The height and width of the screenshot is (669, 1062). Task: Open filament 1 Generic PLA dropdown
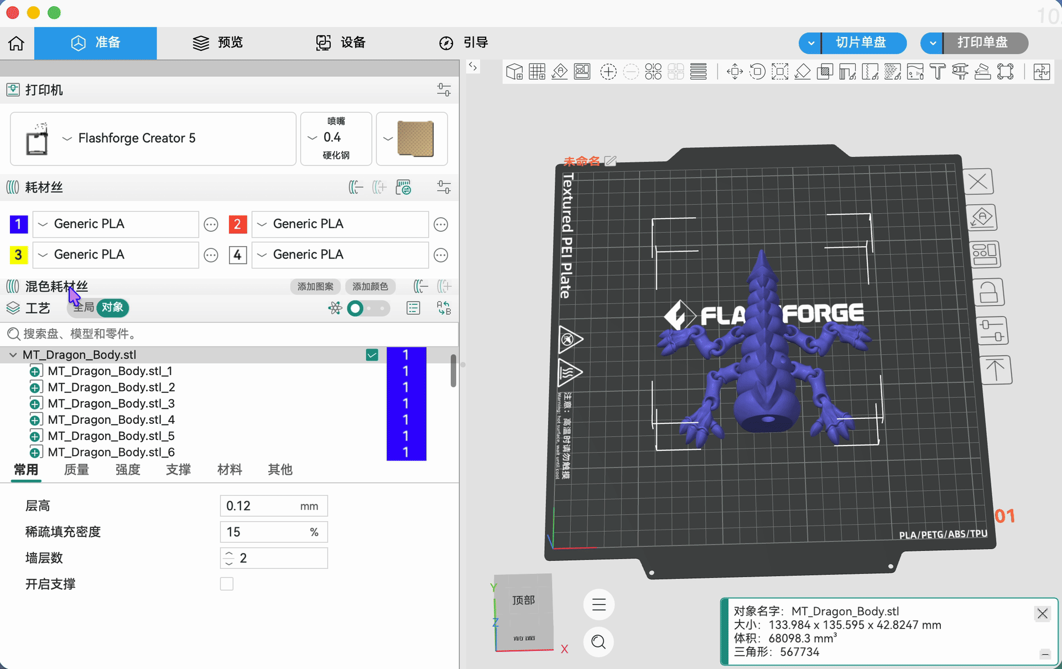click(116, 224)
